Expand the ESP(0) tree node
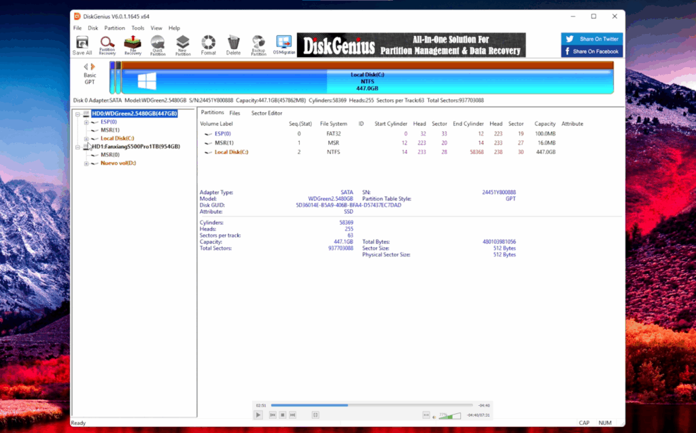Image resolution: width=696 pixels, height=433 pixels. [x=86, y=122]
